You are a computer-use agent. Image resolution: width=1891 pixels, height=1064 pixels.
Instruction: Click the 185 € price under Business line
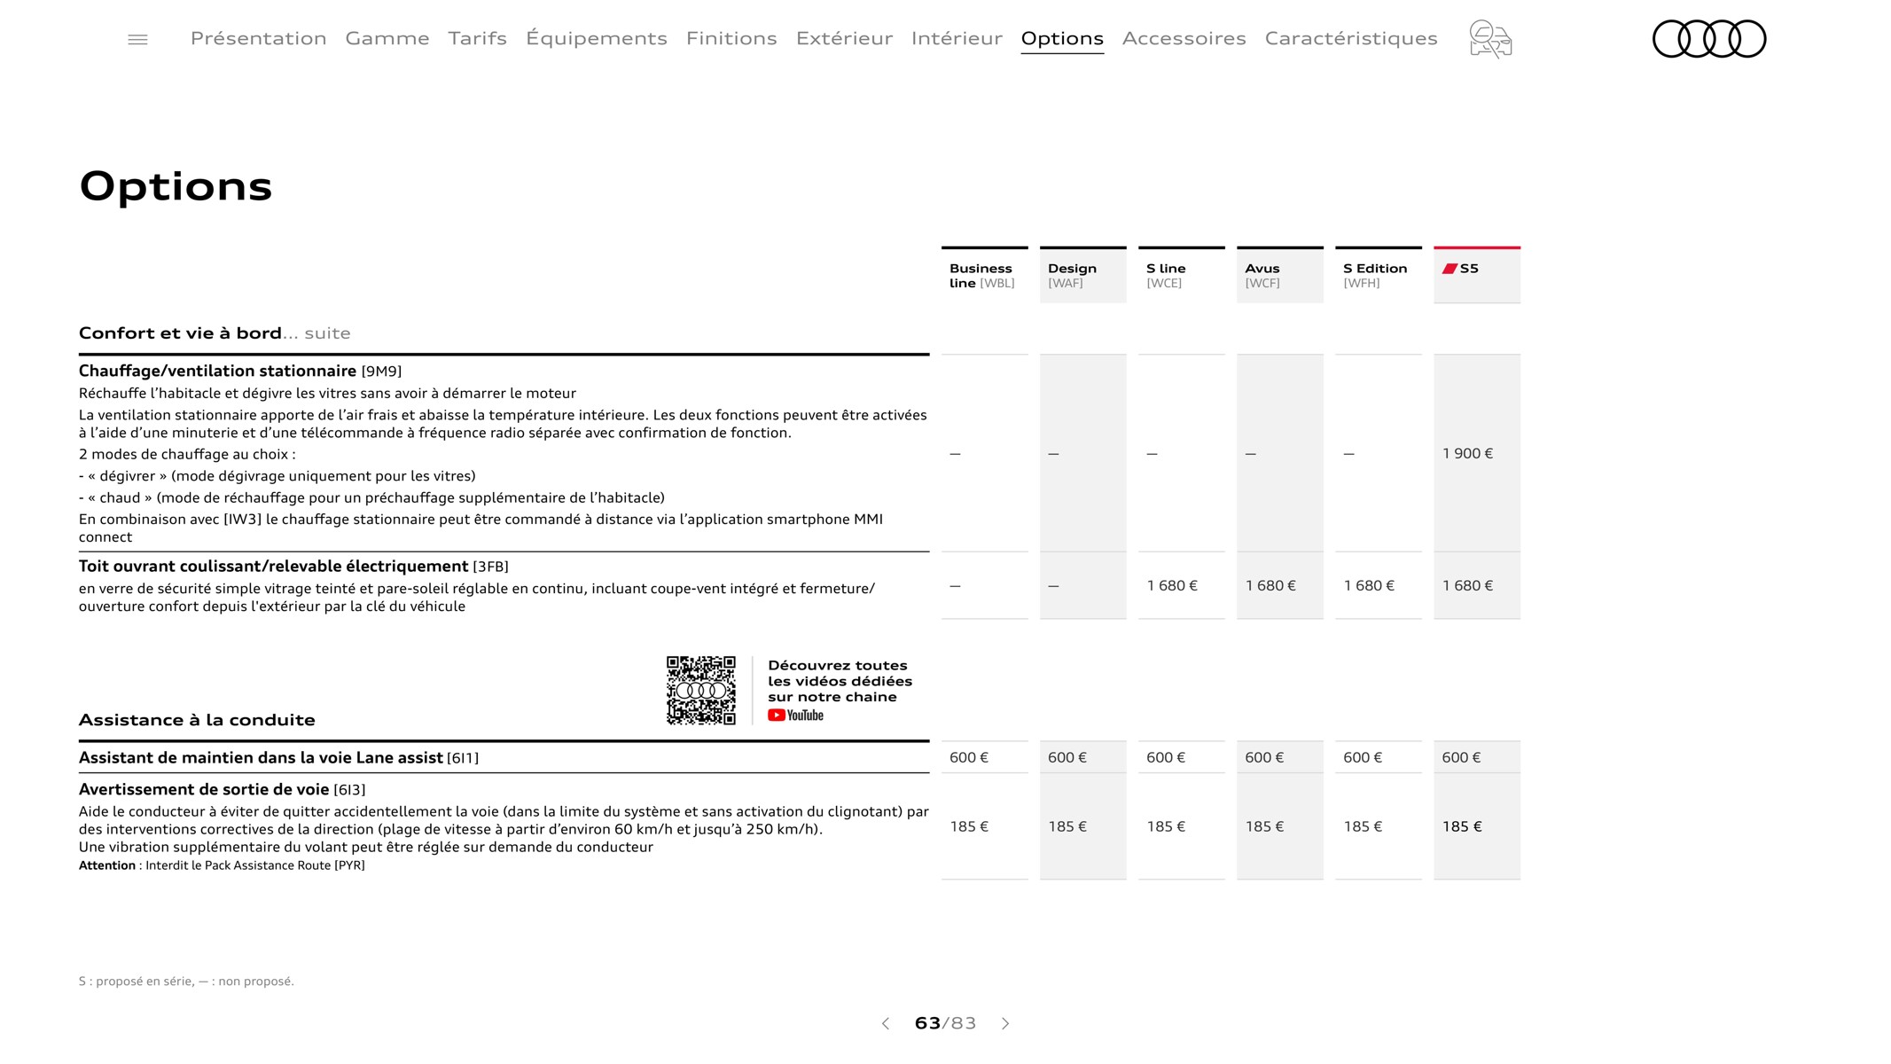[969, 826]
